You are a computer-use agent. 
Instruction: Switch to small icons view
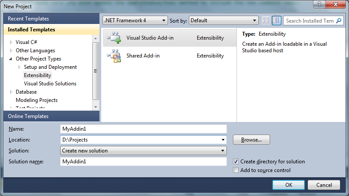pos(266,20)
